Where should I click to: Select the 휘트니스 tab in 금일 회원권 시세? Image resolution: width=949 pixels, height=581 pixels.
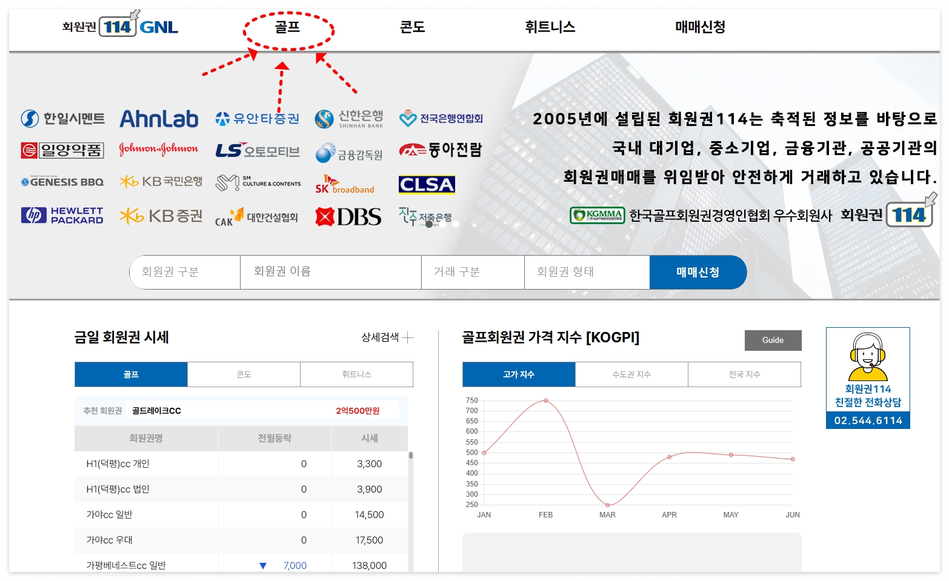click(x=357, y=374)
